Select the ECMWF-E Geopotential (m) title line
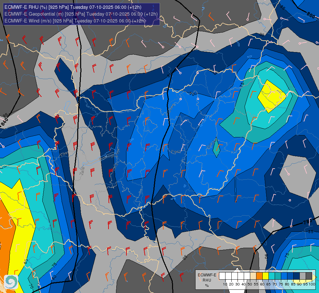The width and height of the screenshot is (319, 293). (81, 14)
